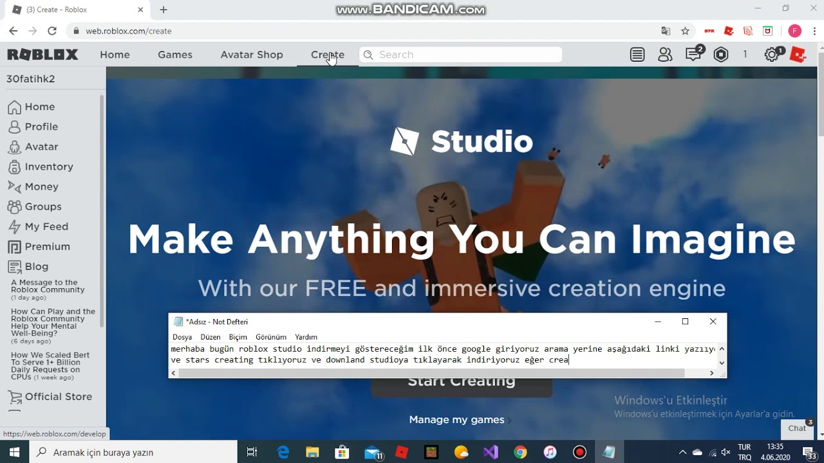Click the muted volume icon in system tray
The height and width of the screenshot is (463, 824).
(x=726, y=452)
